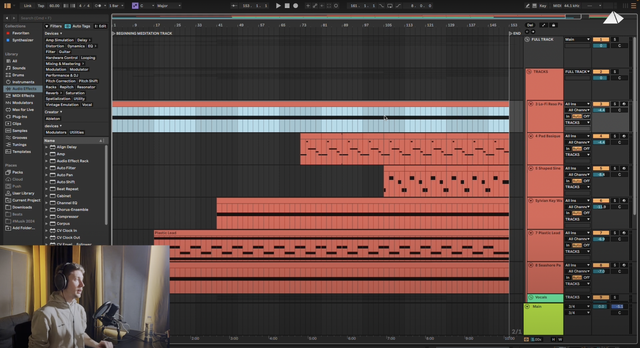This screenshot has height=348, width=640.
Task: Start playback with the Play button
Action: [x=278, y=6]
